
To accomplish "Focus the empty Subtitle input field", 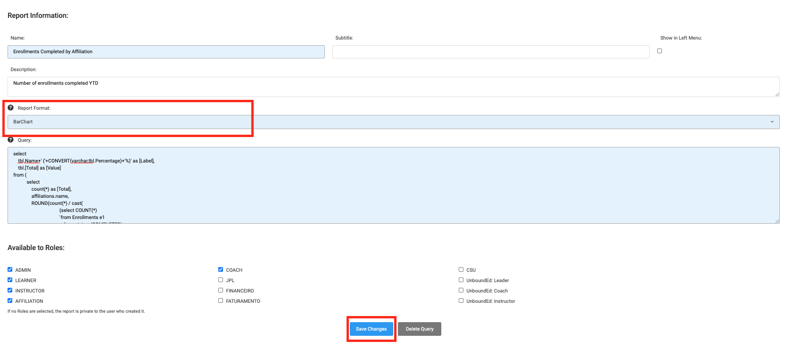I will pyautogui.click(x=490, y=52).
